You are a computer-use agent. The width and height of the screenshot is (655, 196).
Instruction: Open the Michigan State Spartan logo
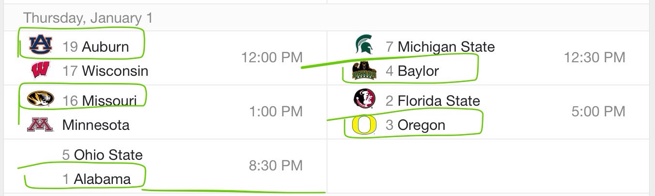coord(364,44)
